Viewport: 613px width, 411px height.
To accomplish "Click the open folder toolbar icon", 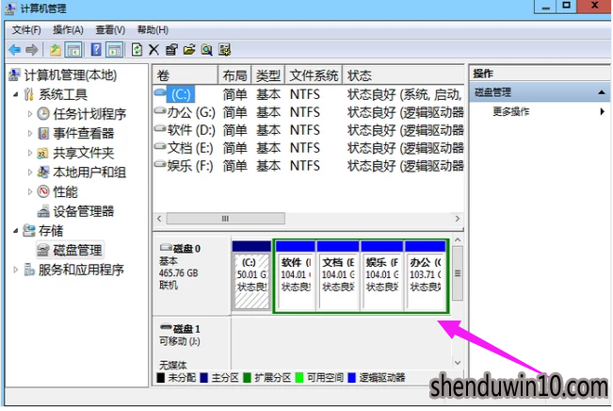I will click(189, 50).
